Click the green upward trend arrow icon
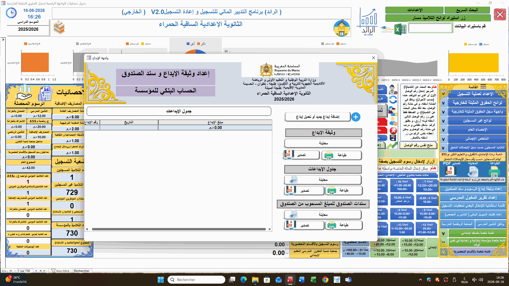The width and height of the screenshot is (509, 286). (x=392, y=145)
